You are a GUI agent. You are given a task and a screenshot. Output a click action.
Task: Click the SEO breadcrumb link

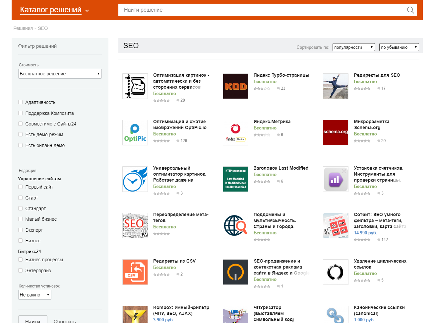43,28
